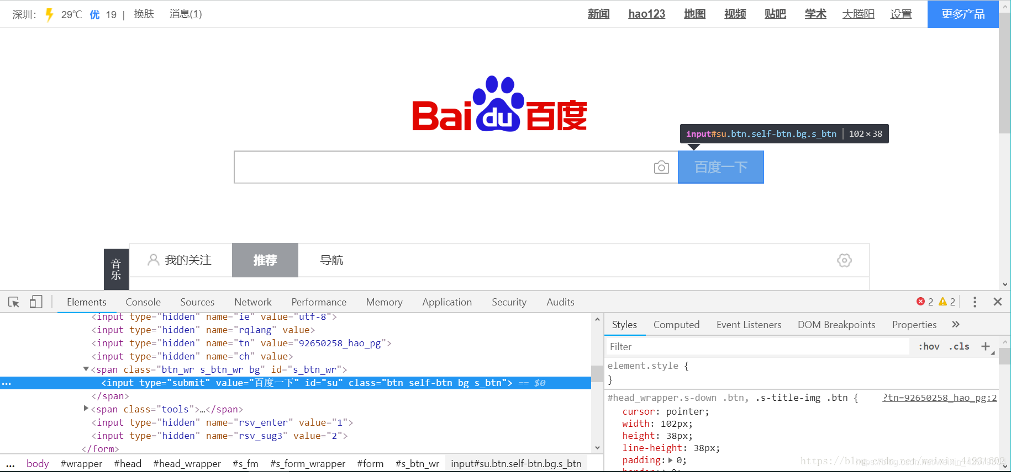This screenshot has height=472, width=1011.
Task: Click the red error count icon
Action: (x=920, y=302)
